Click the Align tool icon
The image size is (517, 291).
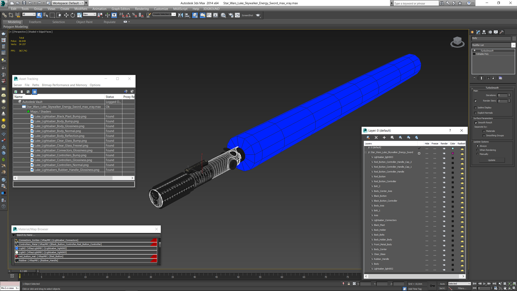[x=187, y=15]
